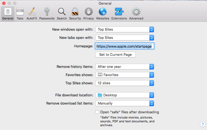Open the Favorites shows dropdown
The height and width of the screenshot is (130, 207).
pos(125,75)
